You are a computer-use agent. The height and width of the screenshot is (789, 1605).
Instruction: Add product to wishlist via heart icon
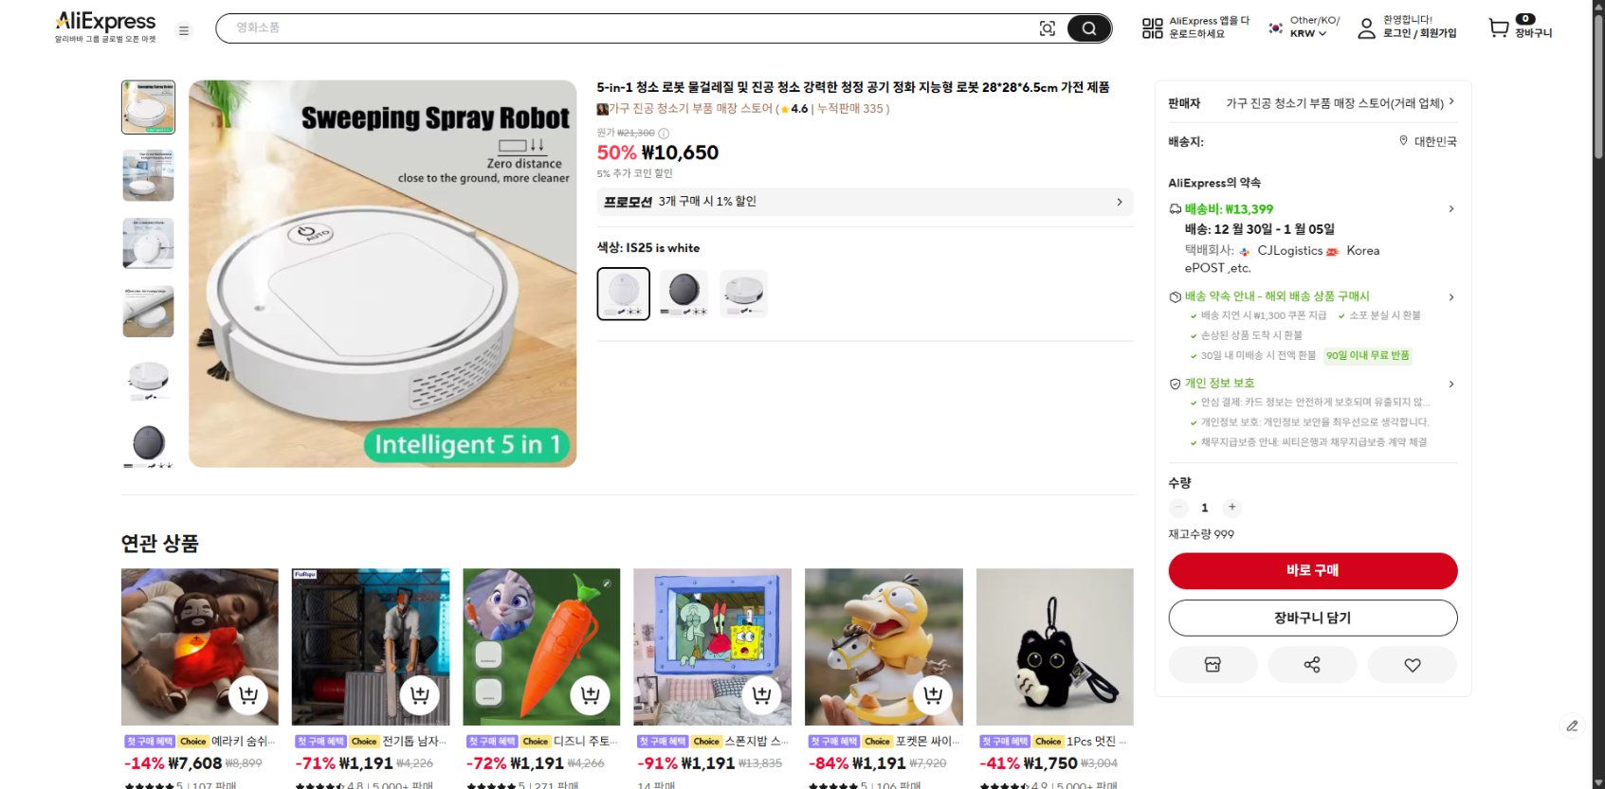coord(1412,664)
